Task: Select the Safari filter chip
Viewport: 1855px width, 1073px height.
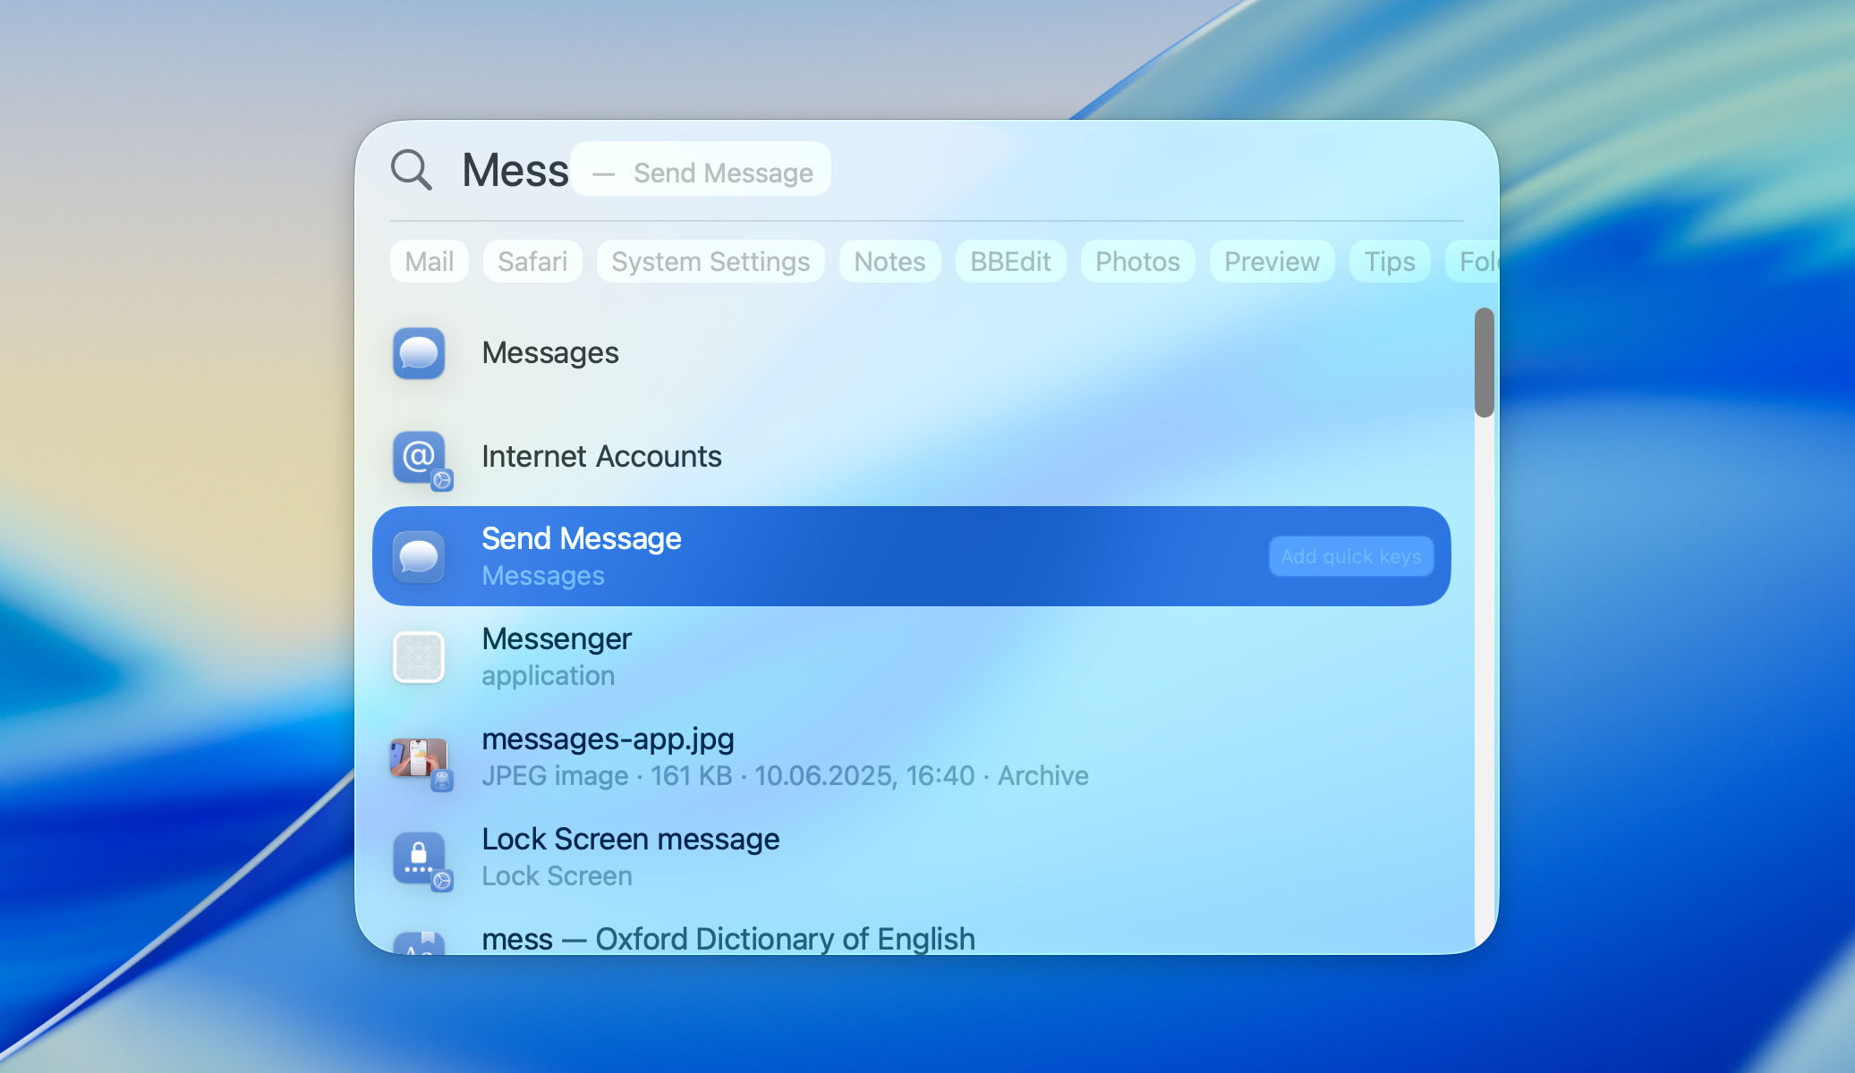Action: point(532,261)
